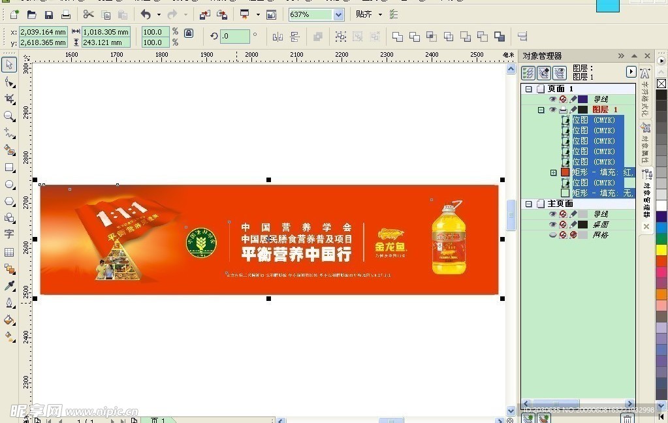
Task: Enable the lock aspect ratio padlock
Action: point(188,32)
